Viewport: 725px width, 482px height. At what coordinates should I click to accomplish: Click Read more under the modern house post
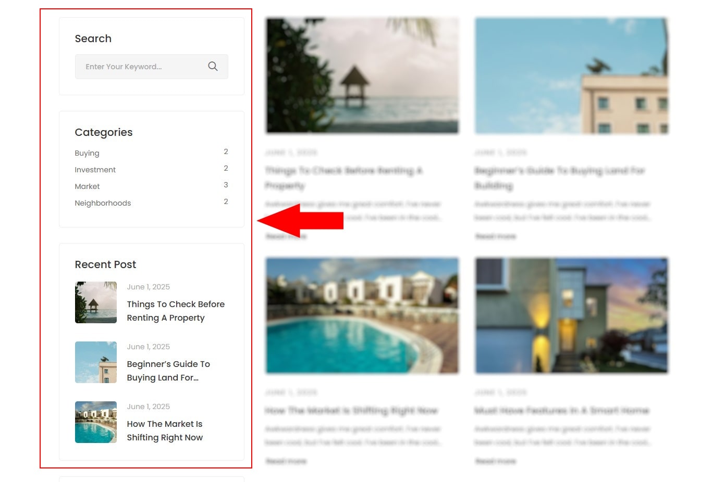coord(495,461)
